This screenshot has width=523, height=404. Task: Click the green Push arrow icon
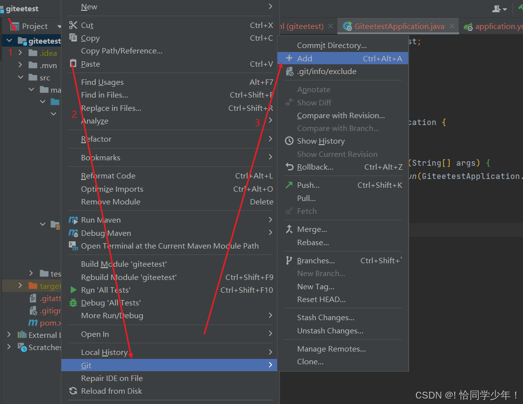(289, 185)
